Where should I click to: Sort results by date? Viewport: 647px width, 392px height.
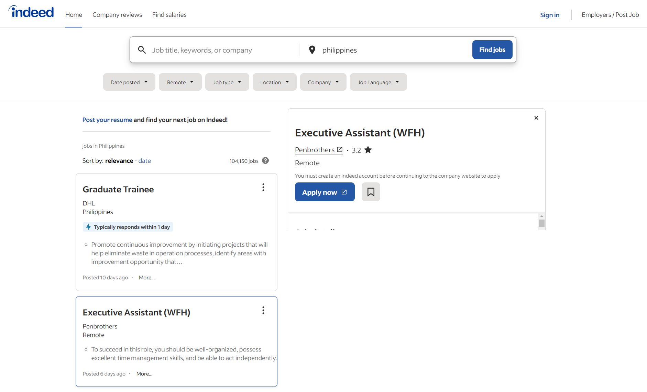pyautogui.click(x=144, y=160)
